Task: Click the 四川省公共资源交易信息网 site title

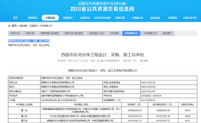Action: (102, 9)
